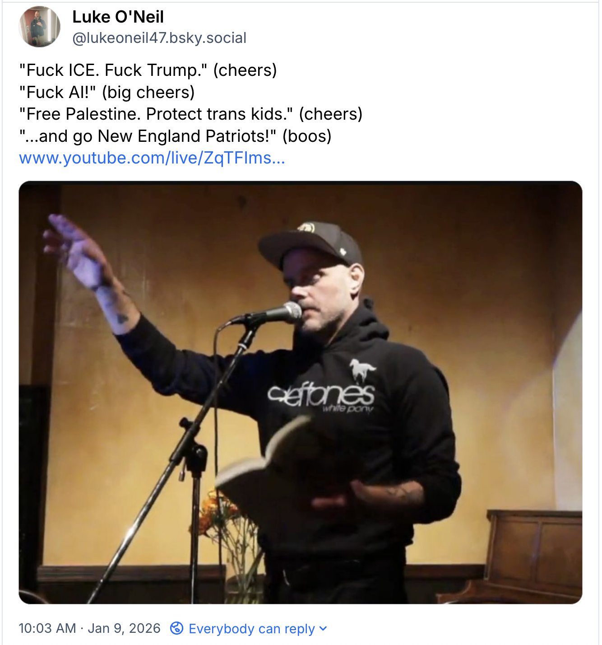Click the post line about New England Patriots

tap(176, 136)
